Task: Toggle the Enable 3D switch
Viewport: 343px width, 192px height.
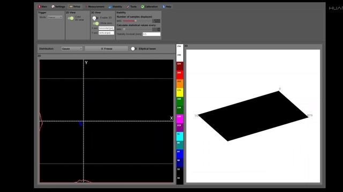Action: [95, 18]
